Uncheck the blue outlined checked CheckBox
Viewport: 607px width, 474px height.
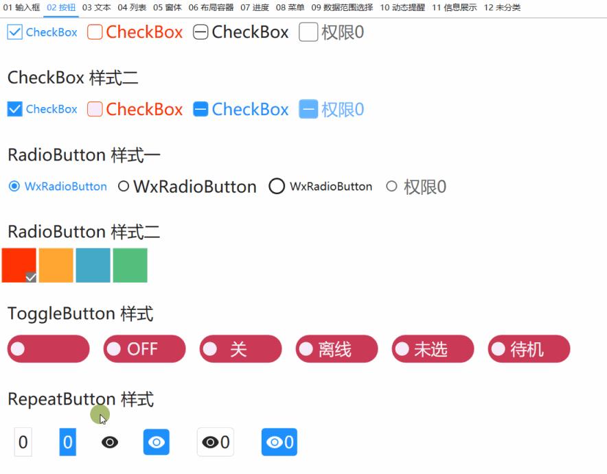click(x=14, y=32)
